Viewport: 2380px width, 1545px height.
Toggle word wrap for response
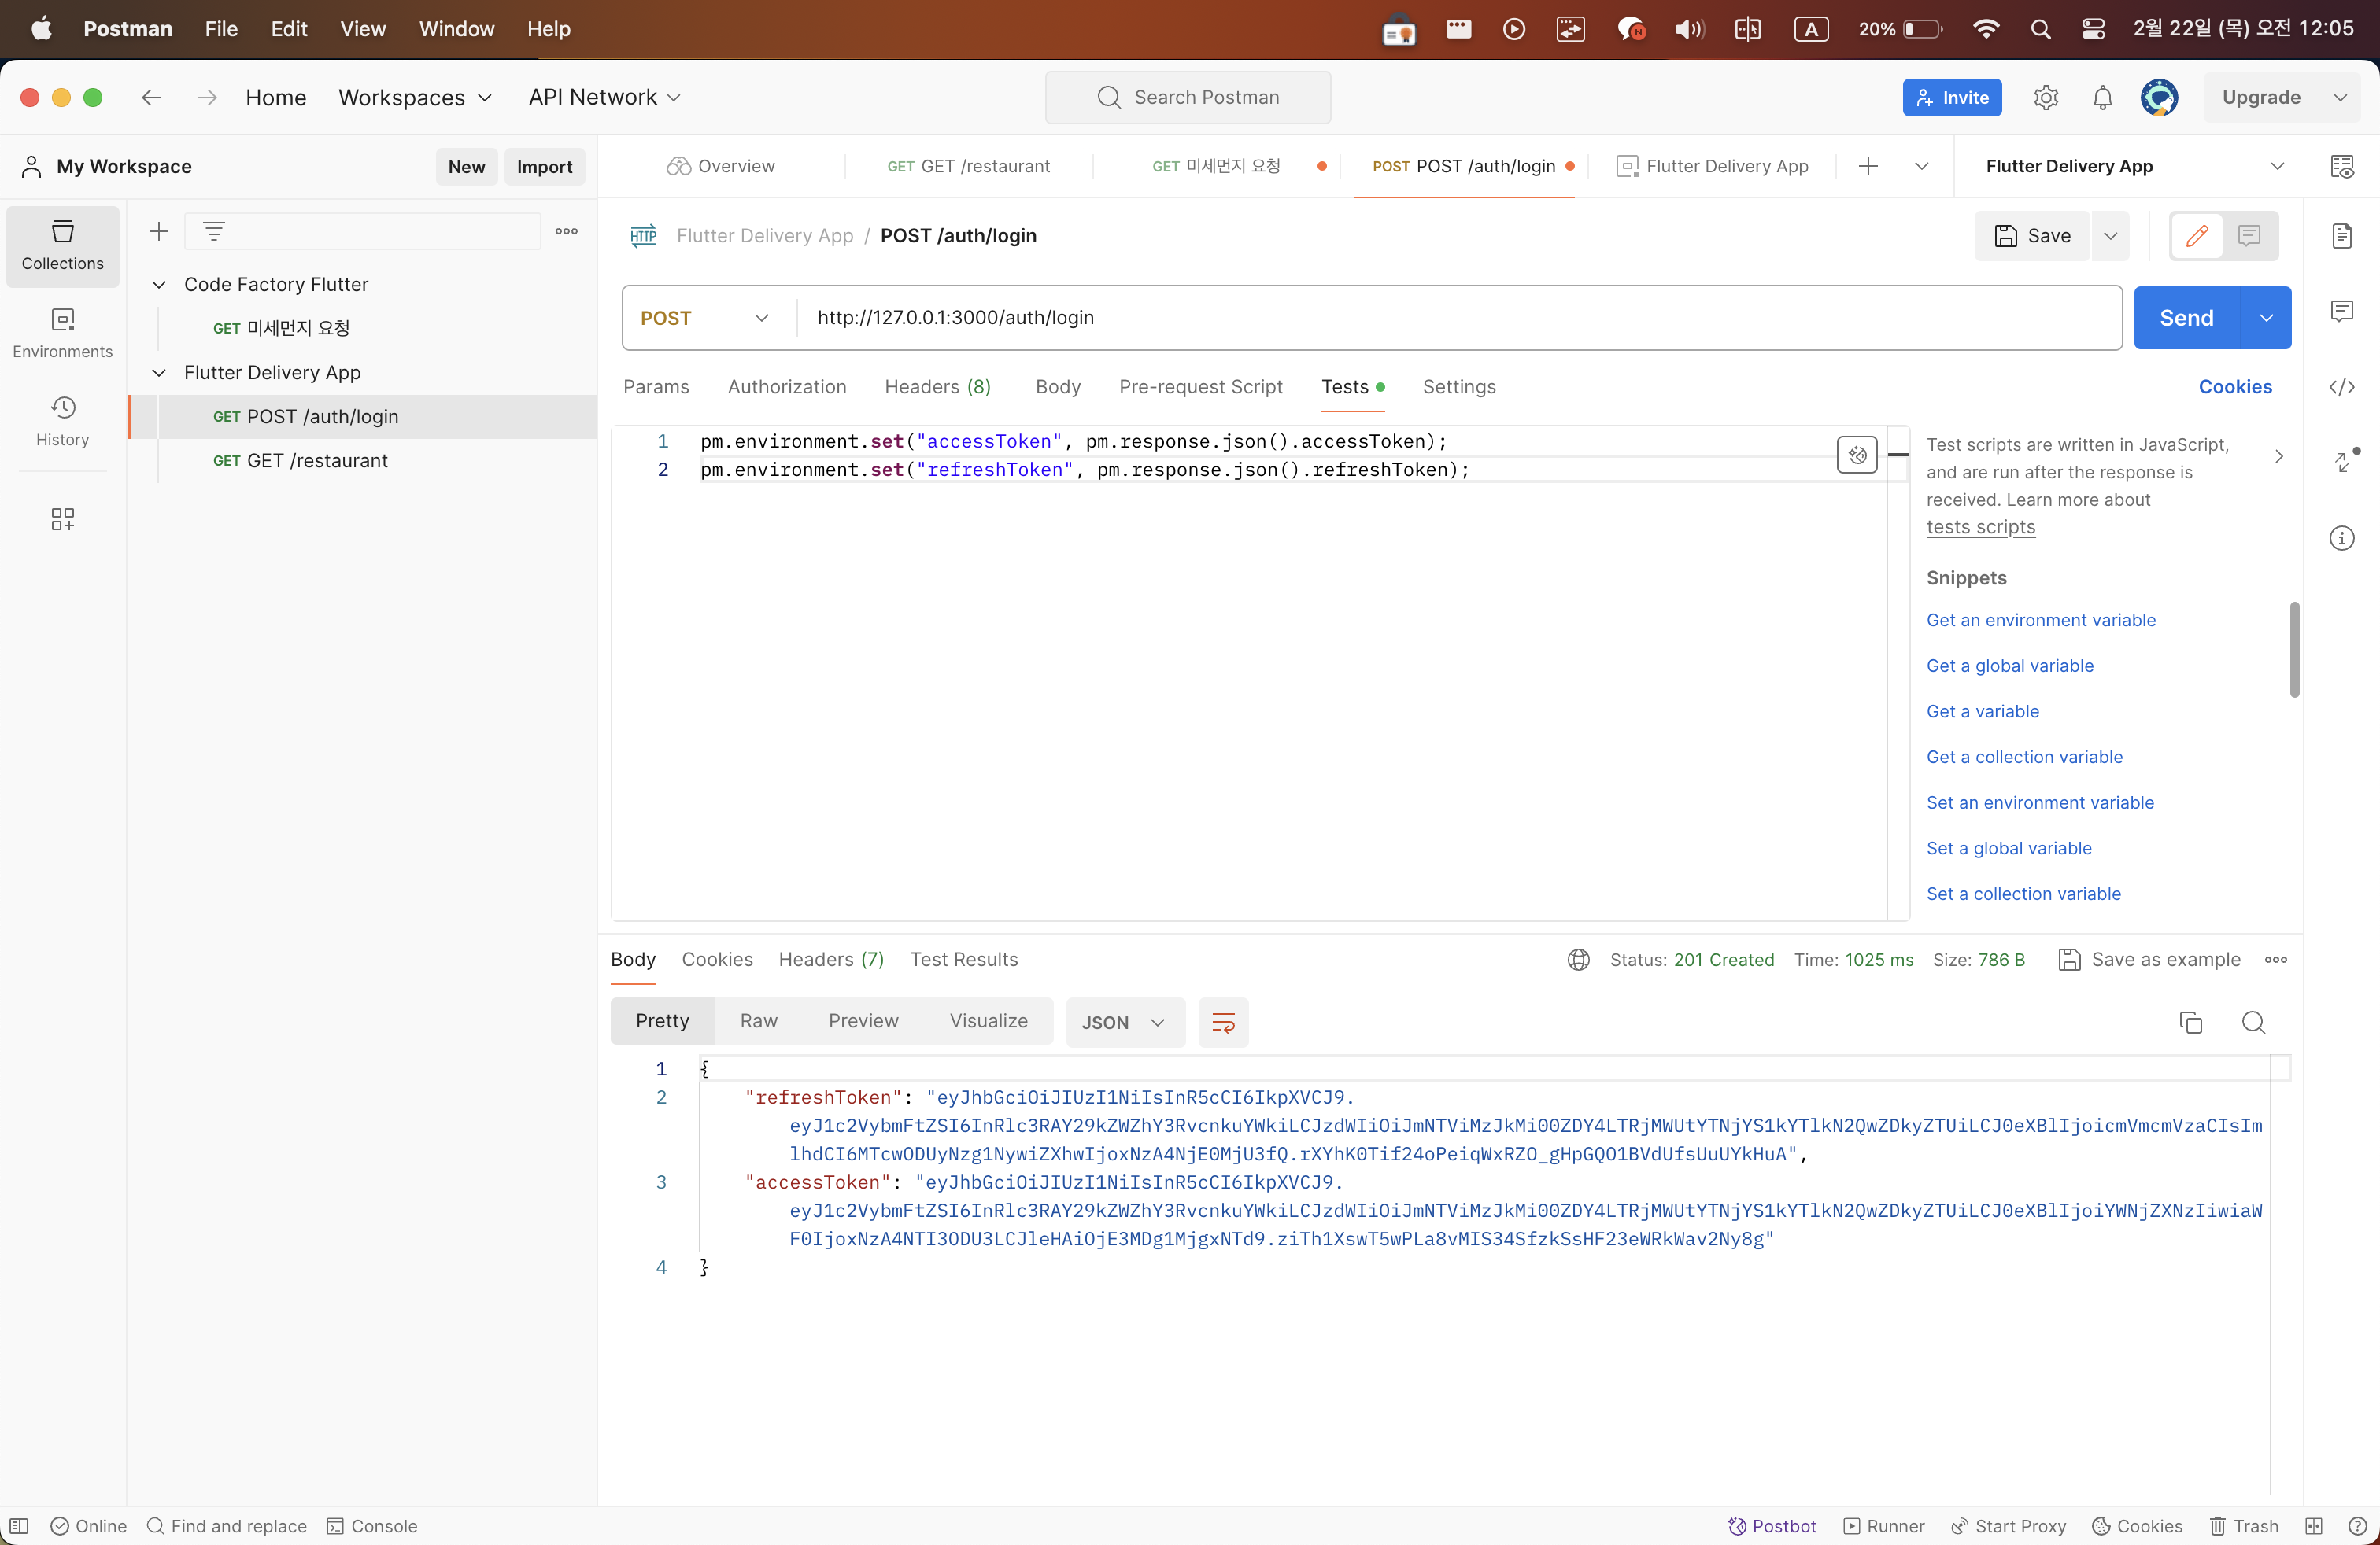(x=1223, y=1023)
